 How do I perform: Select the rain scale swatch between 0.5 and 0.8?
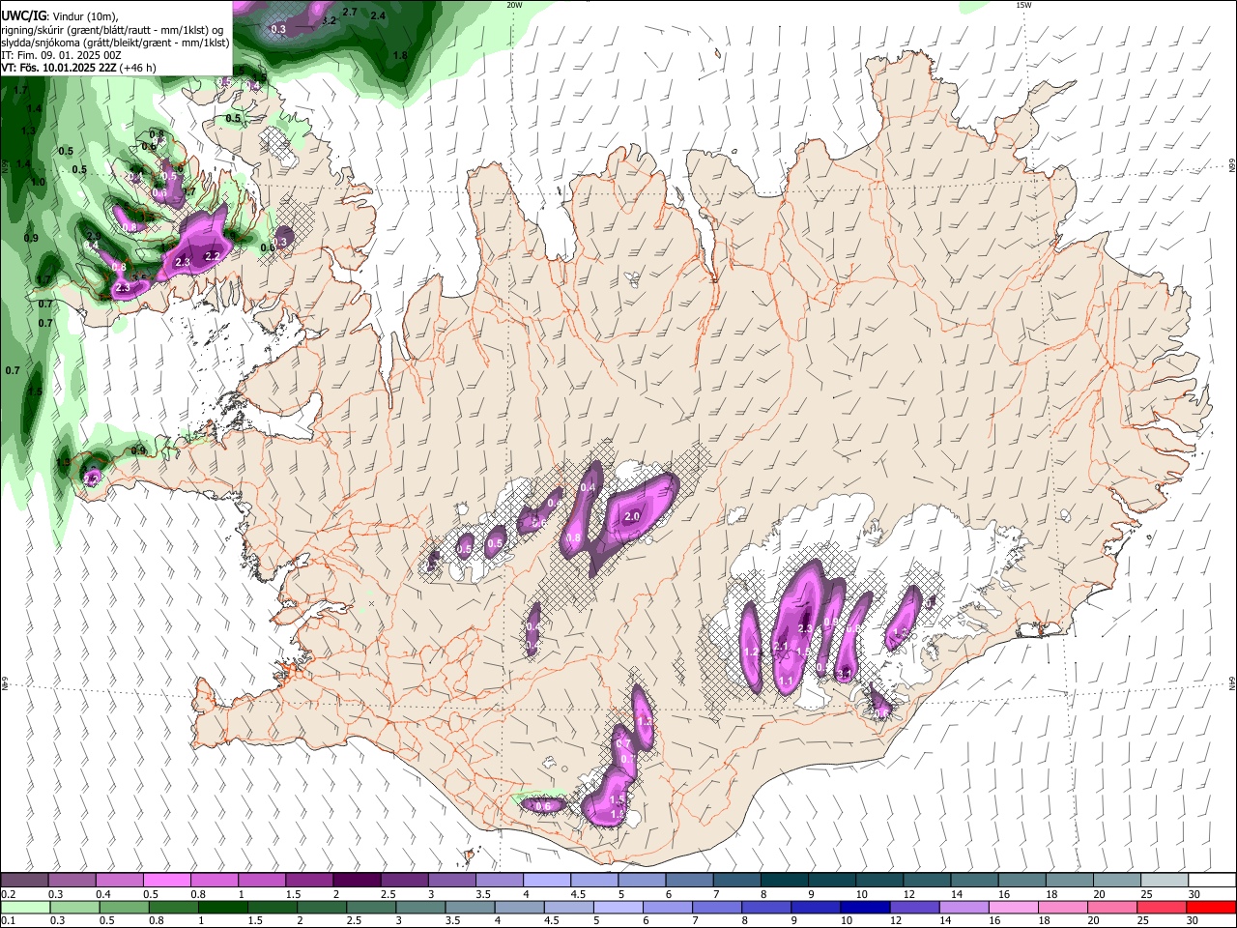coord(124,907)
